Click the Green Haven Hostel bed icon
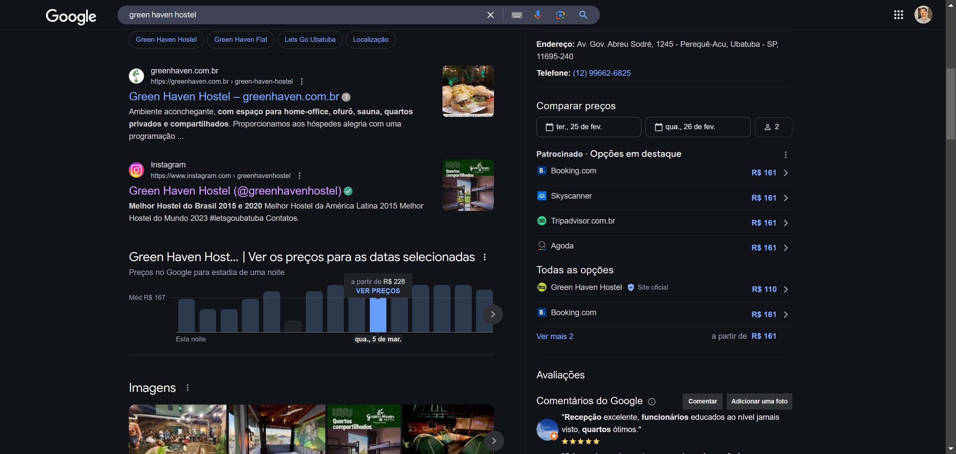 pyautogui.click(x=542, y=287)
